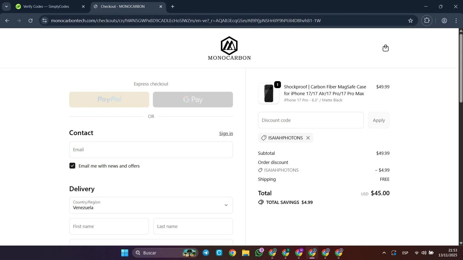Viewport: 463px width, 260px height.
Task: Click the Discount code input field
Action: 311,120
